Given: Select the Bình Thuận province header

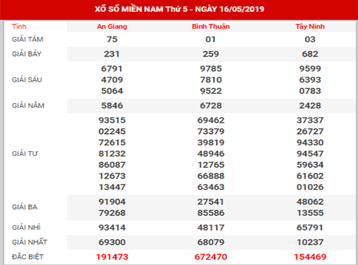Looking at the screenshot, I should 211,27.
